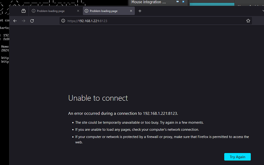Click the teal window in the top right
The width and height of the screenshot is (264, 165).
tap(212, 4)
